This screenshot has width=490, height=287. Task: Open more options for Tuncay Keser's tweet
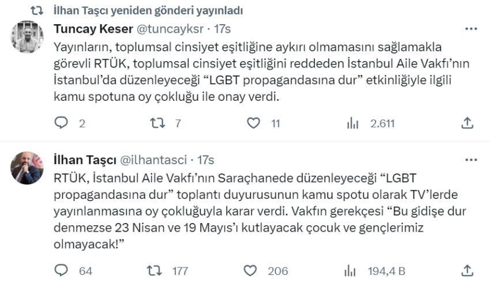(x=470, y=28)
